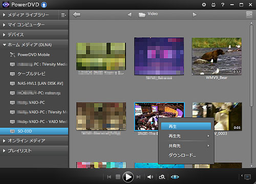
Task: Open the 共有先 submenu
Action: (x=186, y=146)
